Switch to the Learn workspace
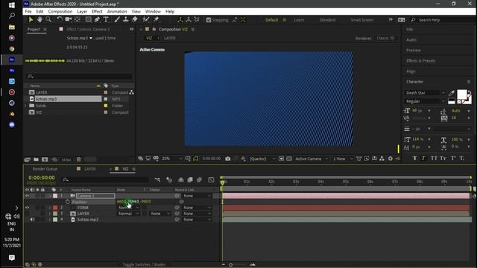Screen dimensions: 477x268 click(x=299, y=20)
